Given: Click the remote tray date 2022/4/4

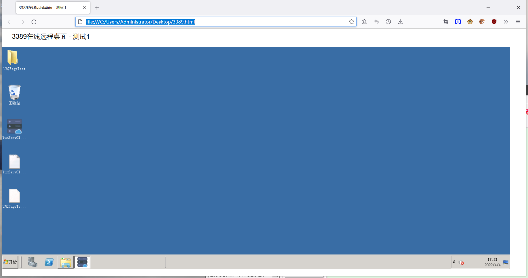Looking at the screenshot, I should click(x=492, y=265).
